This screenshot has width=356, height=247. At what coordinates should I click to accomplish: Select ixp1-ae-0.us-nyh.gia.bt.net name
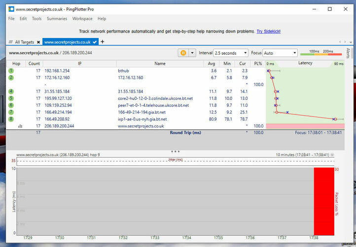click(x=142, y=119)
